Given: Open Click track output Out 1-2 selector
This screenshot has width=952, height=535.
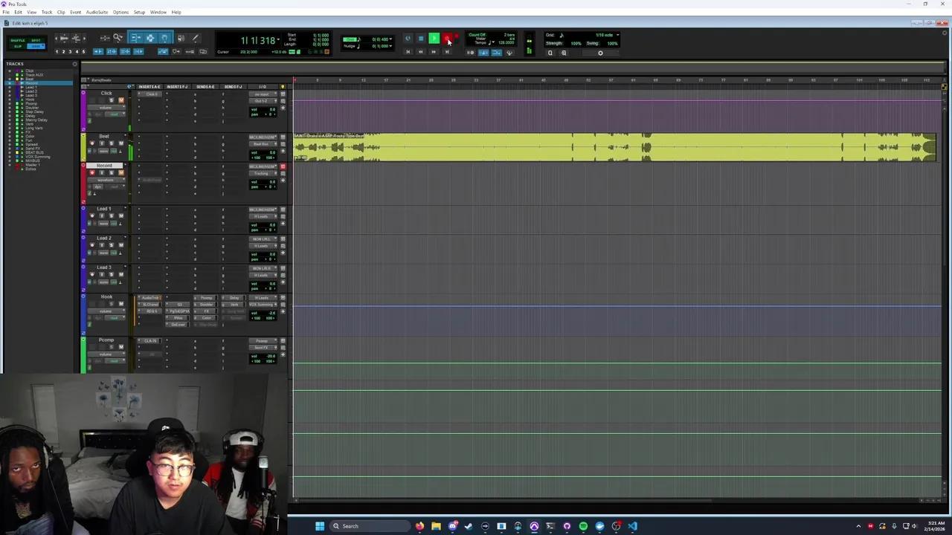Looking at the screenshot, I should point(263,100).
